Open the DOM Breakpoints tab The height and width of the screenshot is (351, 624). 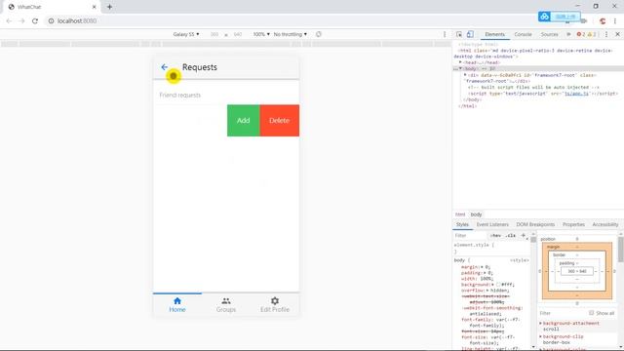click(535, 224)
